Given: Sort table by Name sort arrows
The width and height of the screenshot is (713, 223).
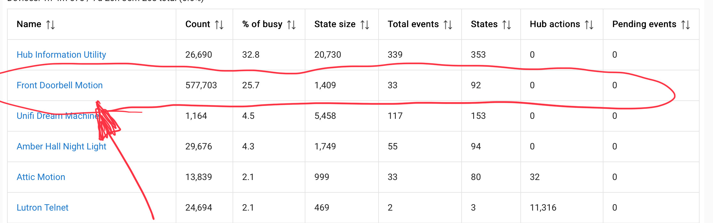Looking at the screenshot, I should 50,25.
